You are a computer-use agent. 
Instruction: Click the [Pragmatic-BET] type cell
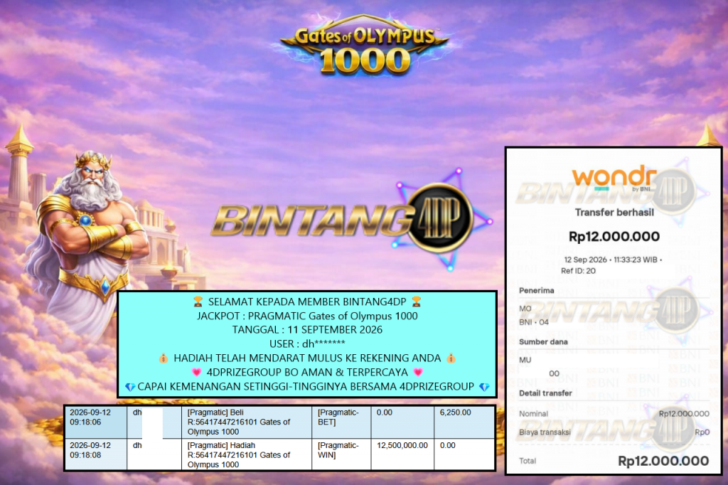(341, 422)
